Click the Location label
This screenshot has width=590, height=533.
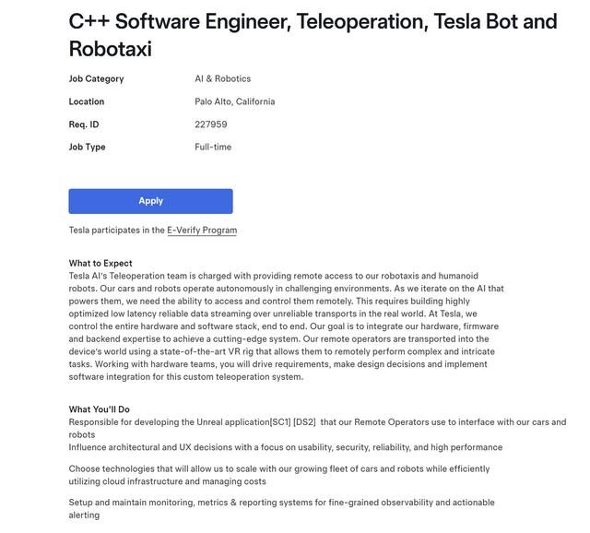coord(86,101)
